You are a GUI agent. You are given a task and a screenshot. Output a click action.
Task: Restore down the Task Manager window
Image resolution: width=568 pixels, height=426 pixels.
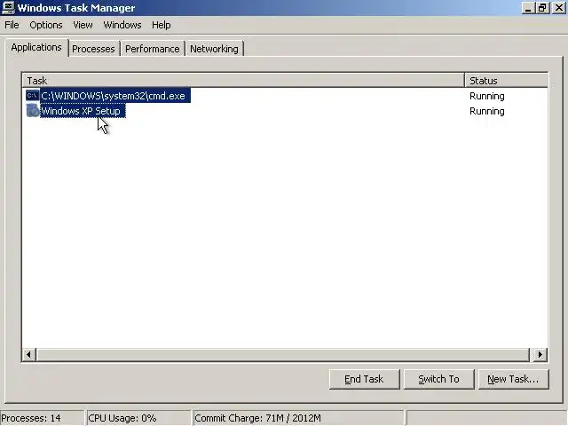542,8
